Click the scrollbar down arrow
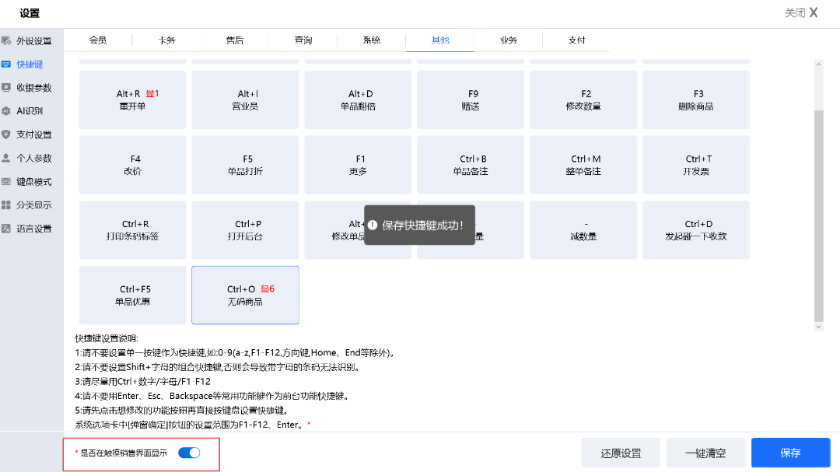This screenshot has height=472, width=840. 818,327
